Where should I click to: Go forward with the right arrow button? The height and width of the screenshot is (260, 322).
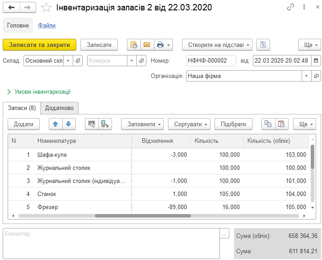[x=28, y=8]
